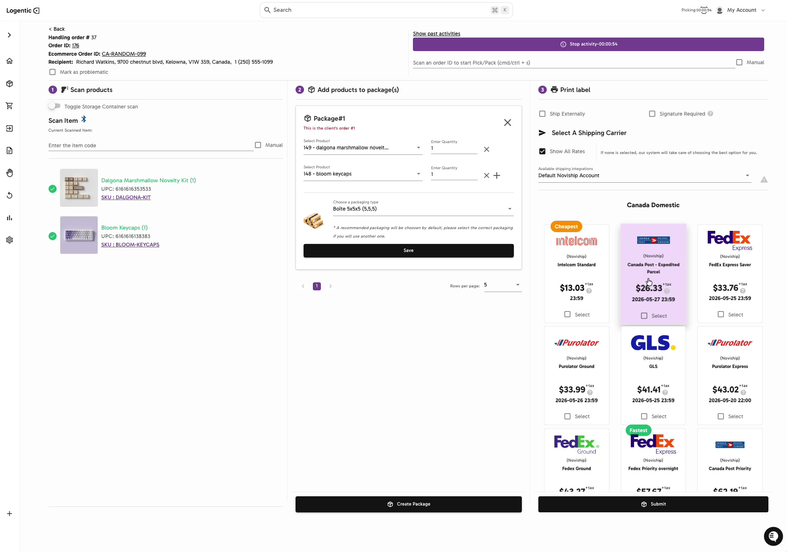
Task: Remove the bloom keycaps product row
Action: pos(486,176)
